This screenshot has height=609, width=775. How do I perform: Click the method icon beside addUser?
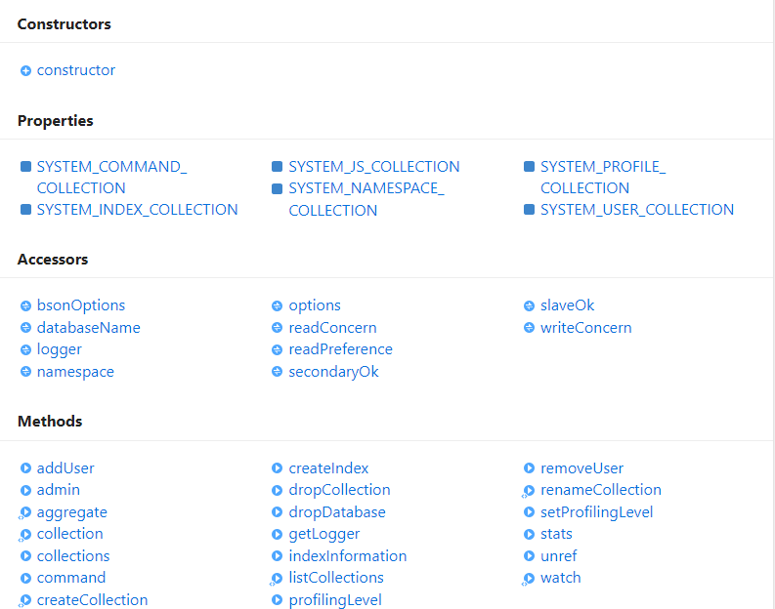point(25,468)
